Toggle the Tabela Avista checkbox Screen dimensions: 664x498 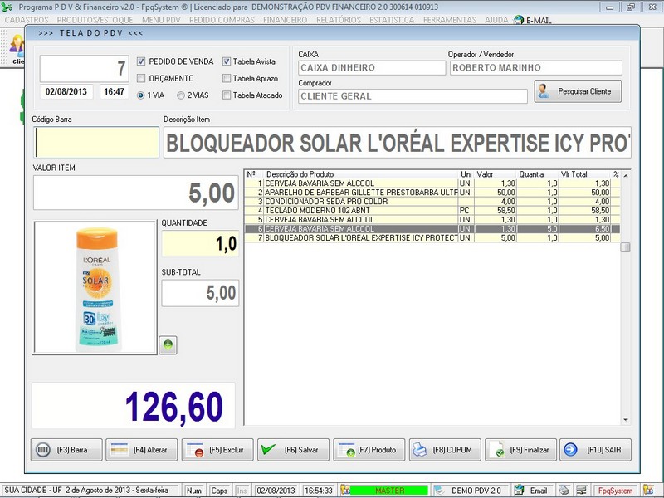[227, 61]
